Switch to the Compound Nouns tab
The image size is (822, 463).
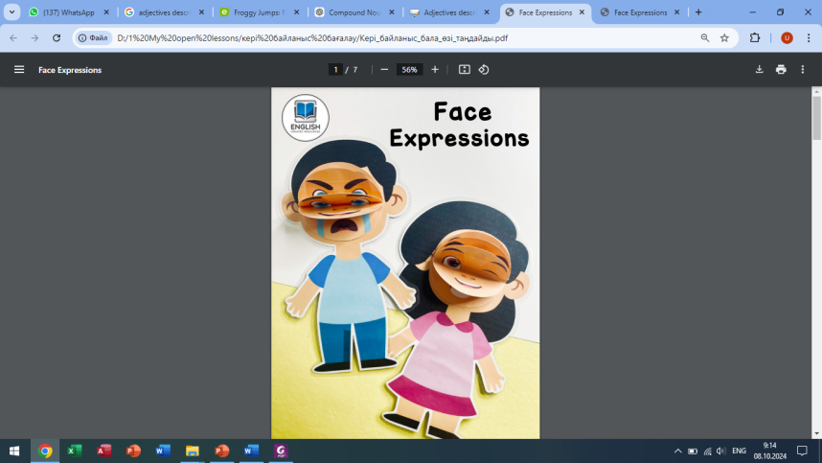tap(354, 12)
